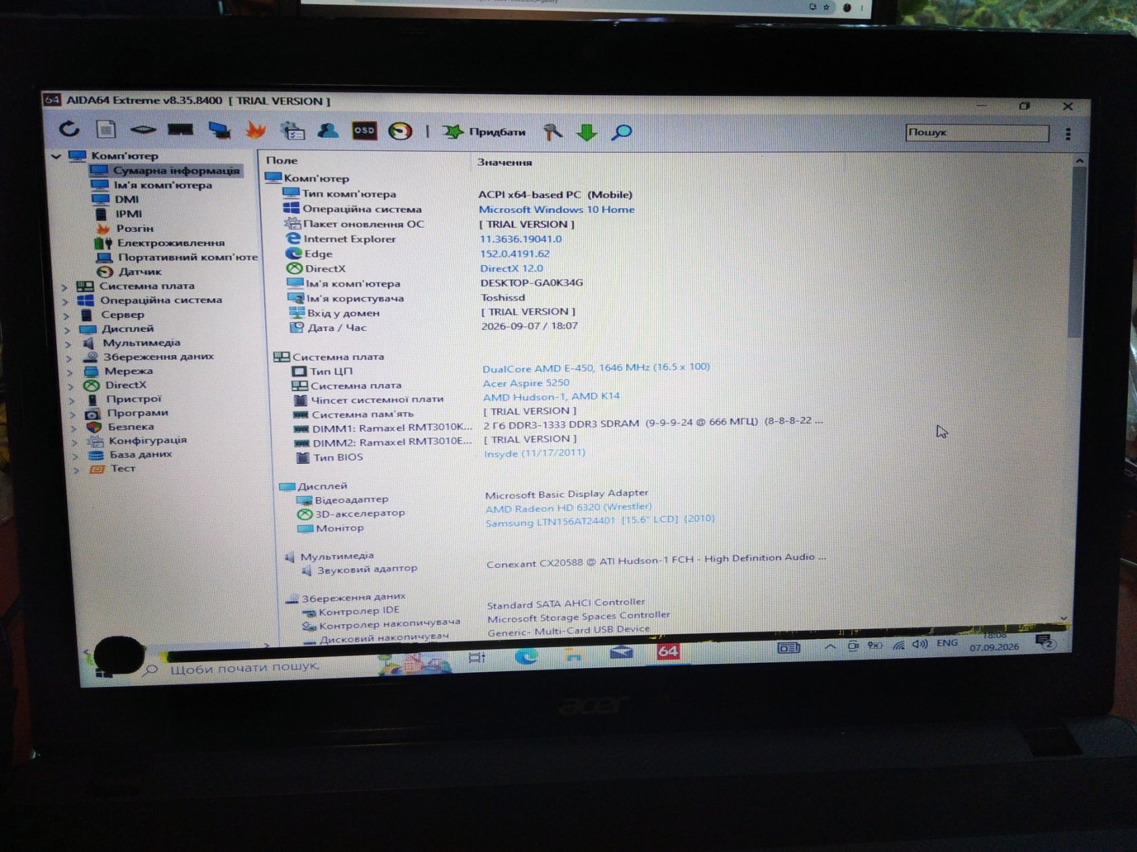Select the Пристрої tree item

[x=123, y=399]
